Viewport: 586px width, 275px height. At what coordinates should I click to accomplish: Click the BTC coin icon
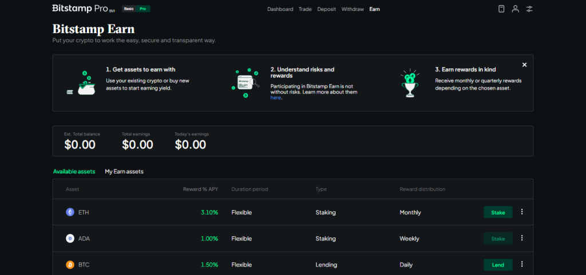[x=70, y=265]
